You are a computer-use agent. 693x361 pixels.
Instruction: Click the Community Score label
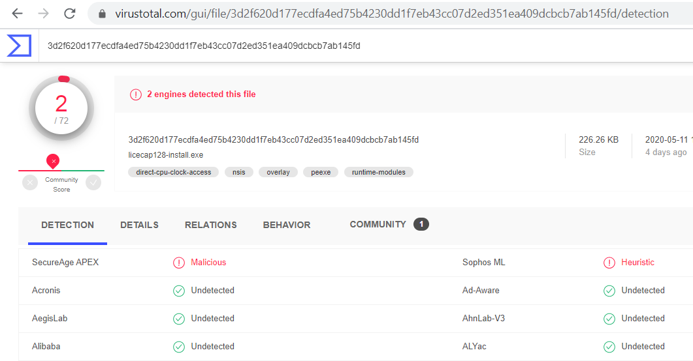pyautogui.click(x=61, y=184)
